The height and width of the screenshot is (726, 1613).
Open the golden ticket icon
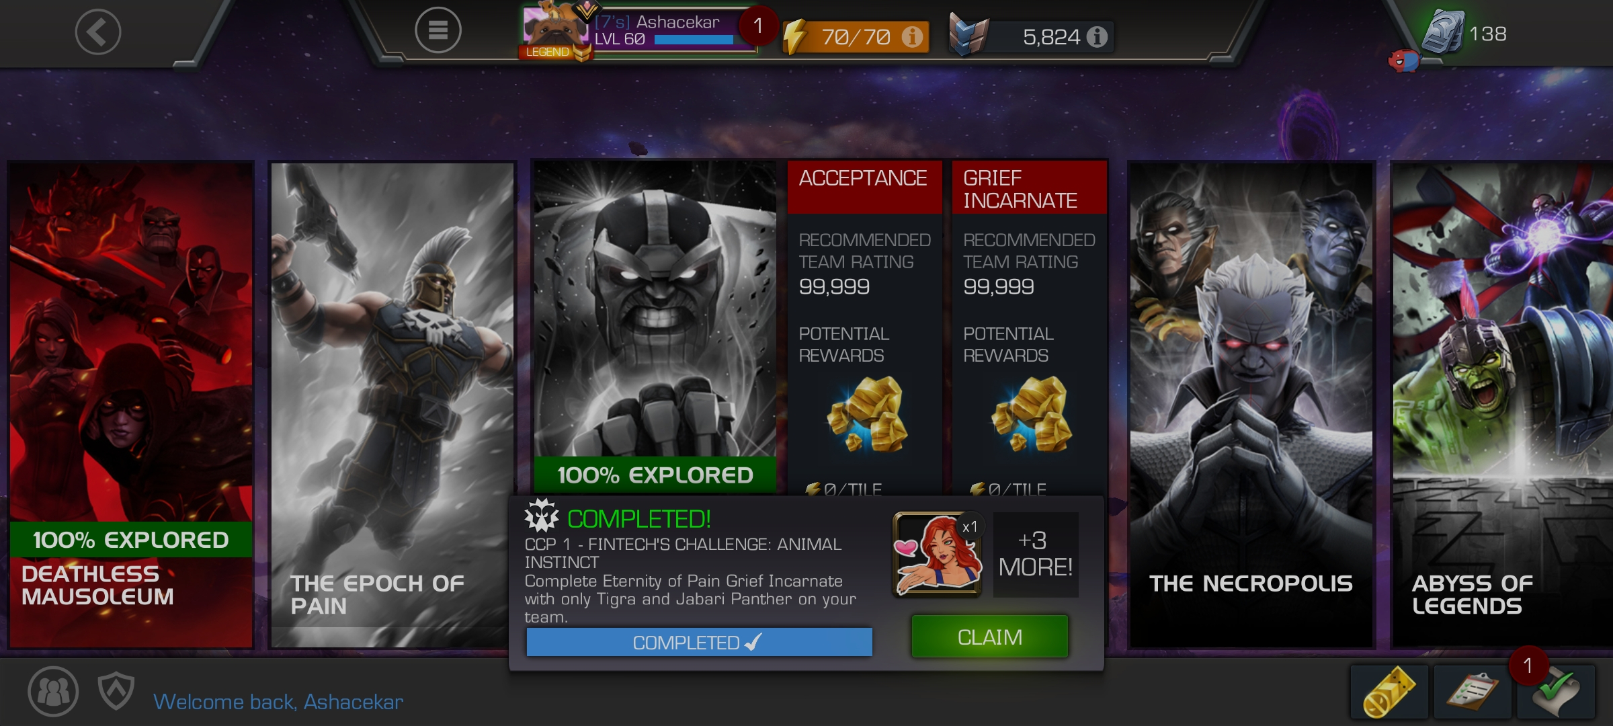pos(1389,692)
